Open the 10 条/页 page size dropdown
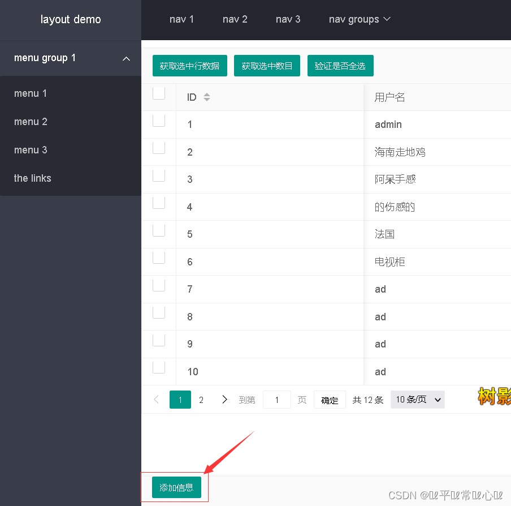 point(417,399)
